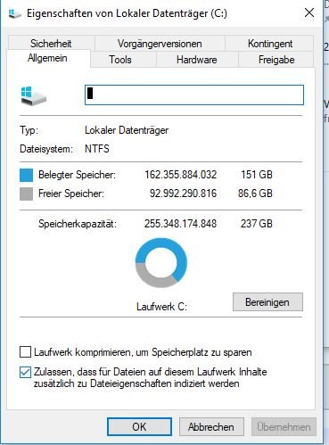Click the Übernehmen button

pos(284,427)
